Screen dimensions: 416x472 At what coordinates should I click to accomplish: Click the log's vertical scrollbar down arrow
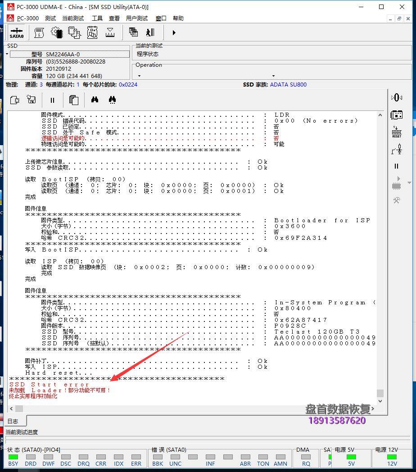pos(380,401)
